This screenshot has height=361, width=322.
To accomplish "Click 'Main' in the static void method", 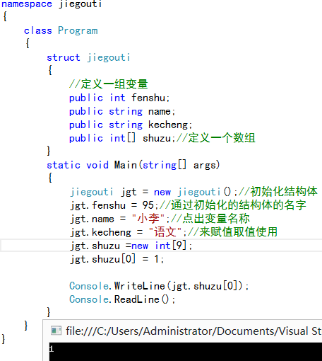I will (x=126, y=165).
